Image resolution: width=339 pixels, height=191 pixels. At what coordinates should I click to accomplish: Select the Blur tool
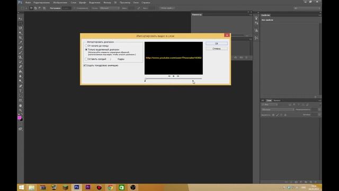pyautogui.click(x=20, y=76)
